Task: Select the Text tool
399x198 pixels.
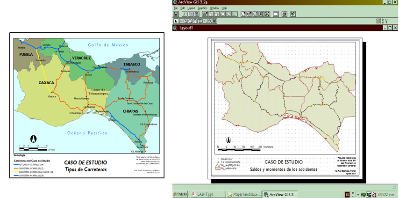Action: [200, 21]
